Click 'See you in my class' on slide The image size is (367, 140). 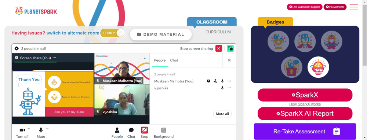click(x=69, y=112)
